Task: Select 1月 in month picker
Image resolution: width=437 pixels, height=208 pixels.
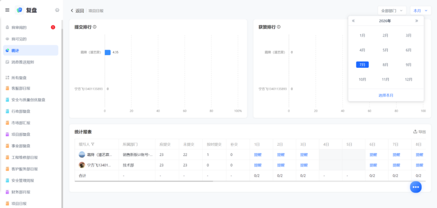Action: pyautogui.click(x=362, y=35)
